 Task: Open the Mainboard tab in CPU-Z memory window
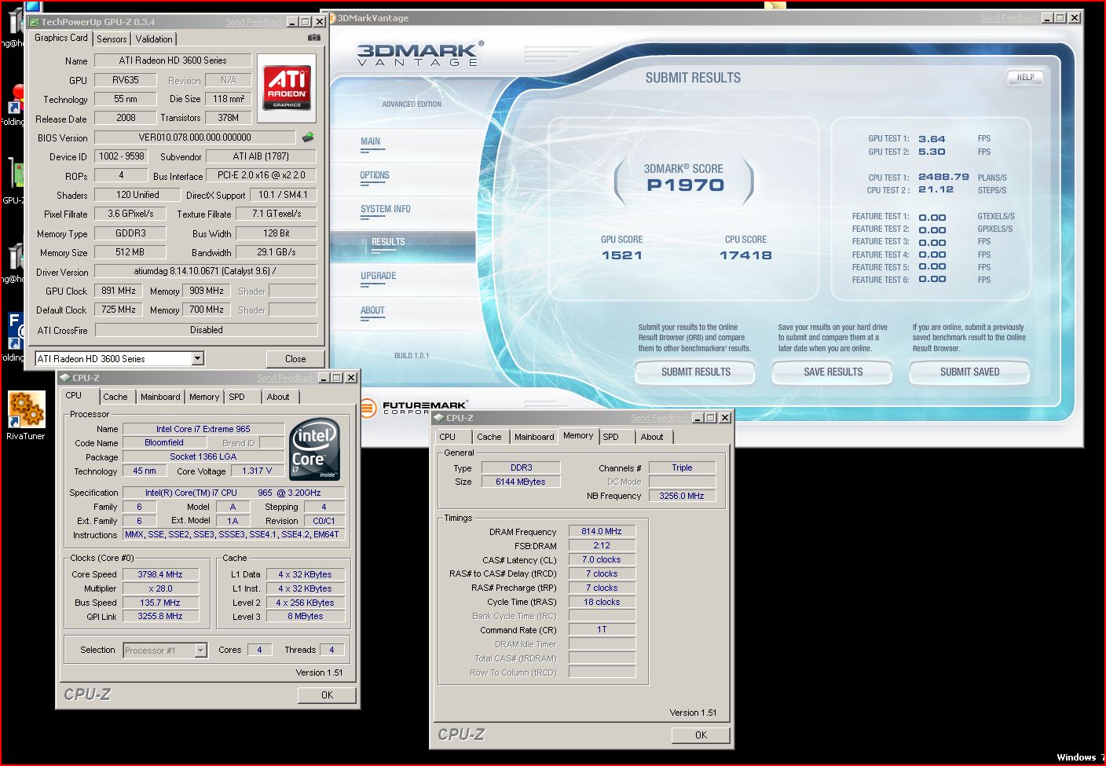(x=534, y=438)
